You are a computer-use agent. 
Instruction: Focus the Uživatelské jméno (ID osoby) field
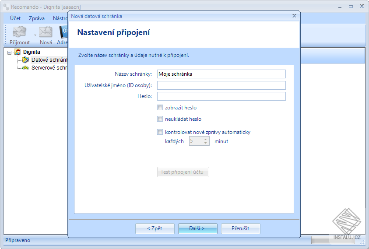221,85
